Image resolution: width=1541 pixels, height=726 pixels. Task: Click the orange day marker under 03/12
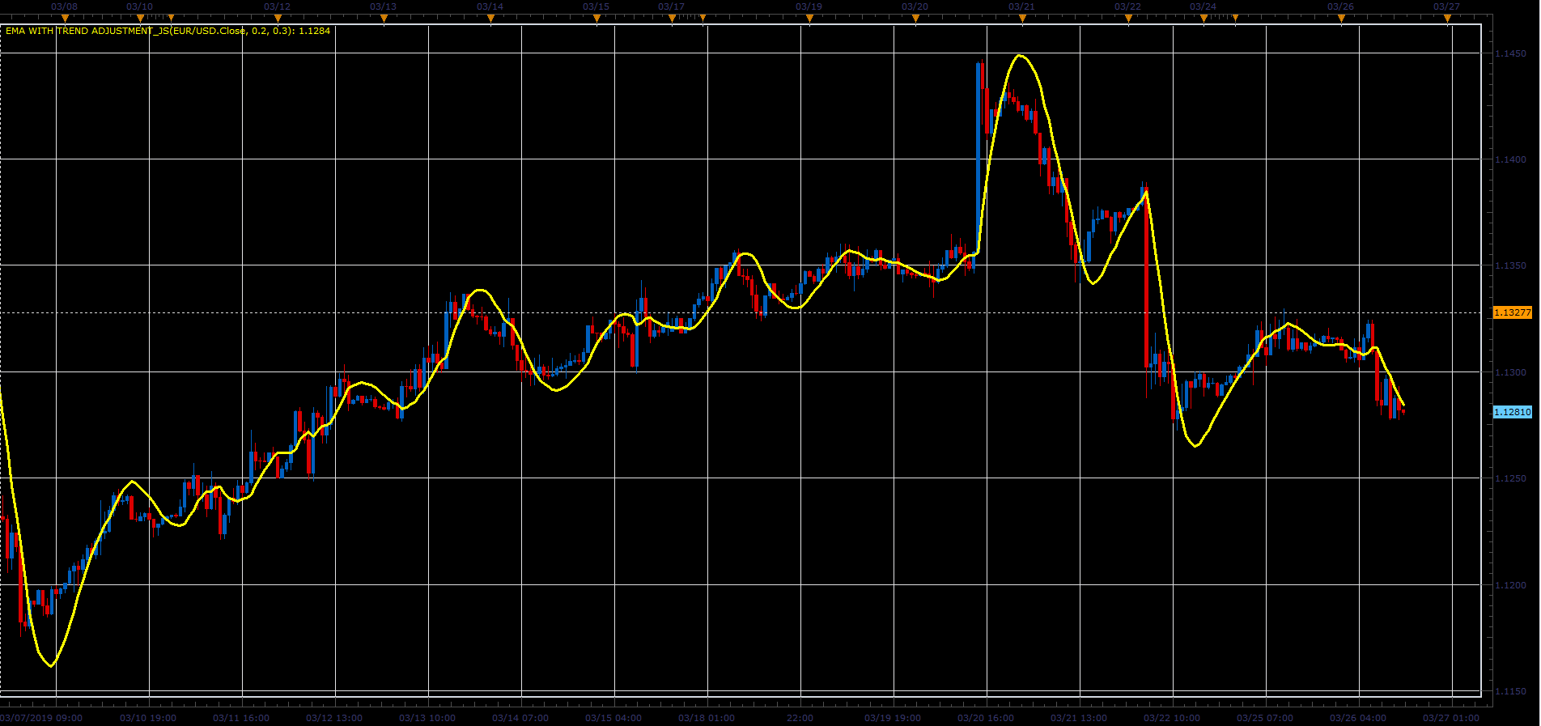(x=278, y=18)
